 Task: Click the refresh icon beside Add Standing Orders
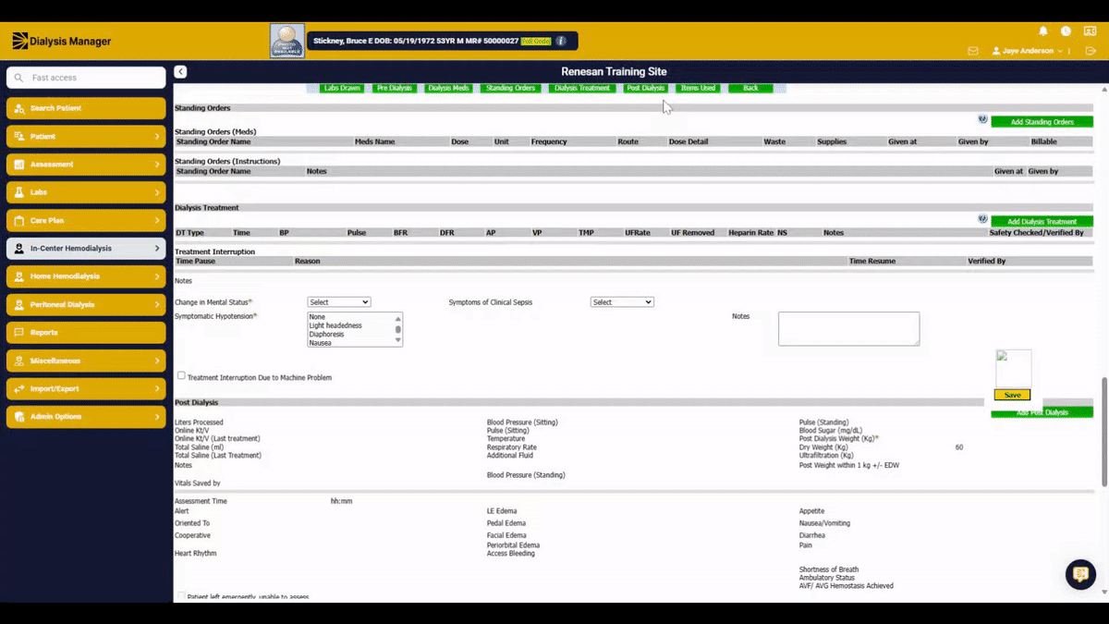982,119
